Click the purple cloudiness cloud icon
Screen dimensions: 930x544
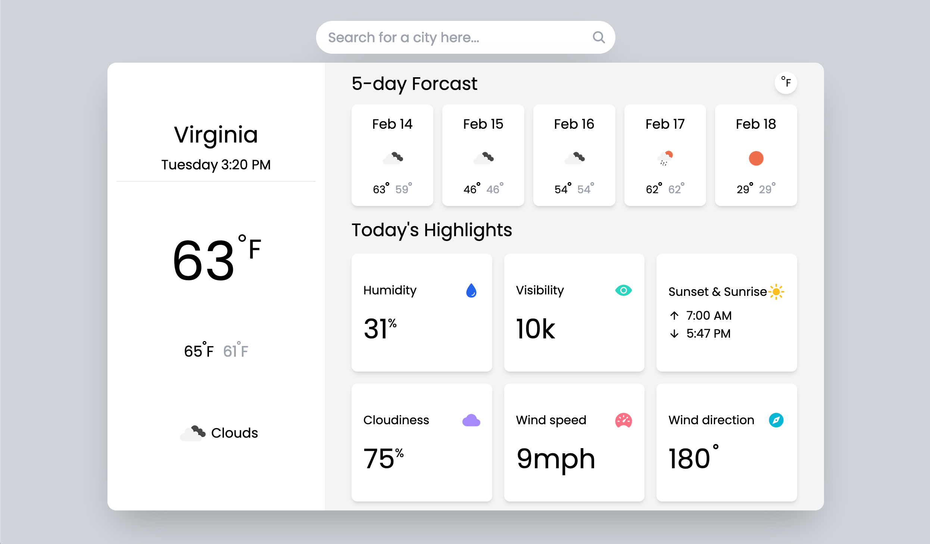(x=471, y=420)
